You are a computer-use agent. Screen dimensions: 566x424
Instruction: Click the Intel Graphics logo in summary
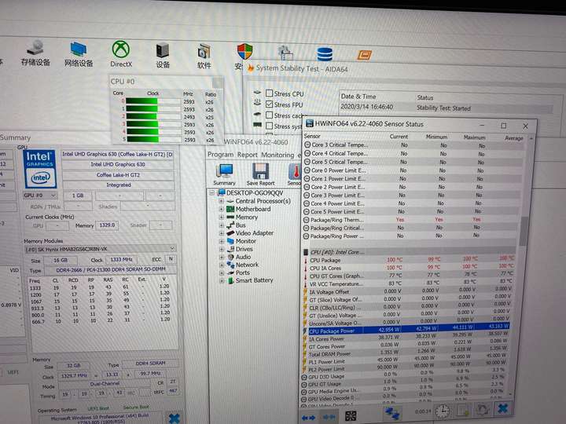(40, 169)
